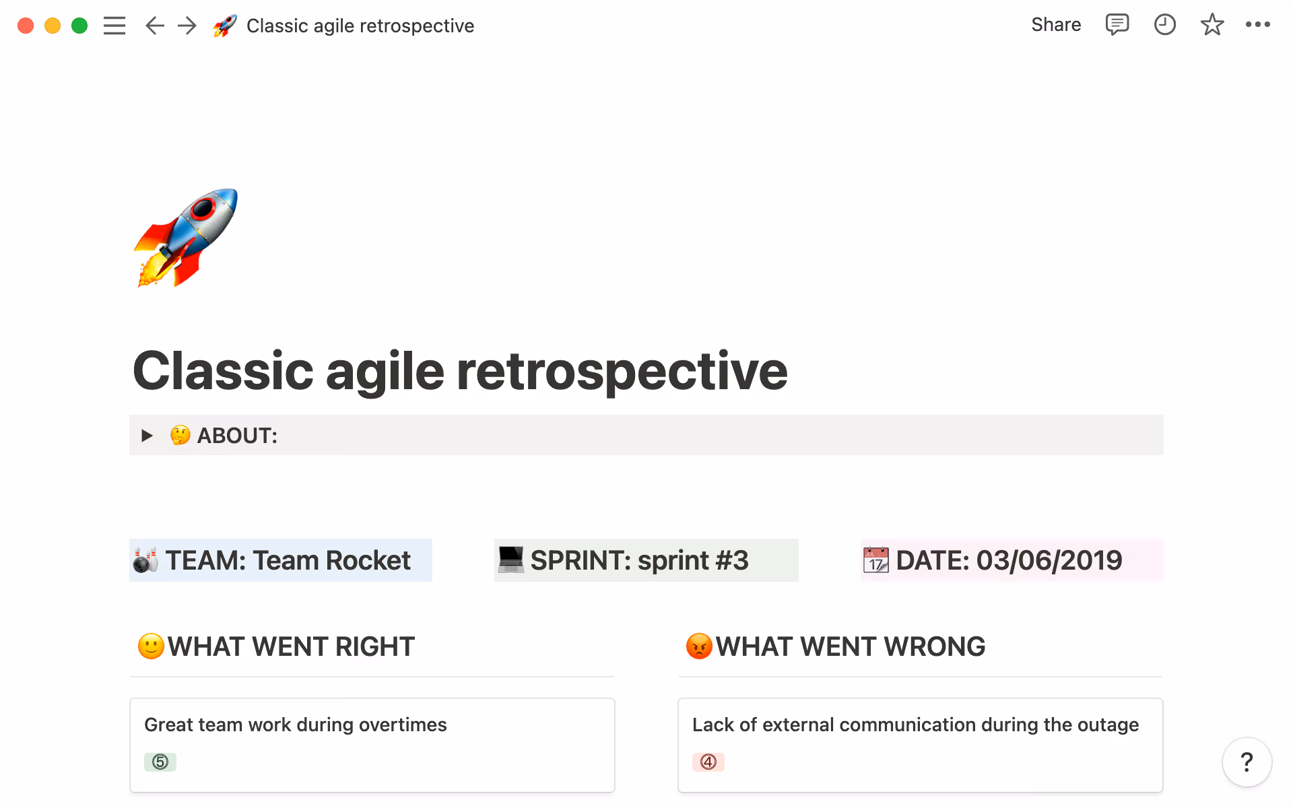Click the disclosure triangle before ABOUT
1293x808 pixels.
[x=147, y=435]
